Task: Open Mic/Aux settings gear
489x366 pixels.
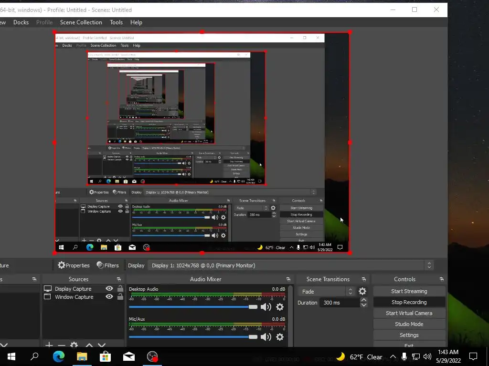Action: (280, 337)
